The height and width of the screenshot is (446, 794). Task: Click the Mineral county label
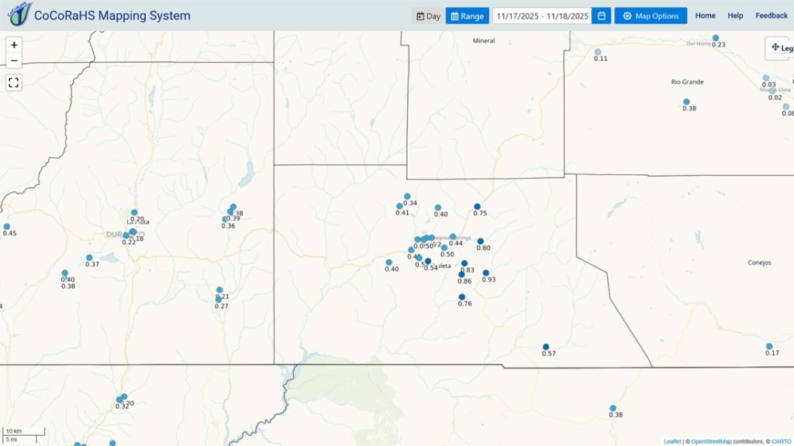(x=484, y=40)
